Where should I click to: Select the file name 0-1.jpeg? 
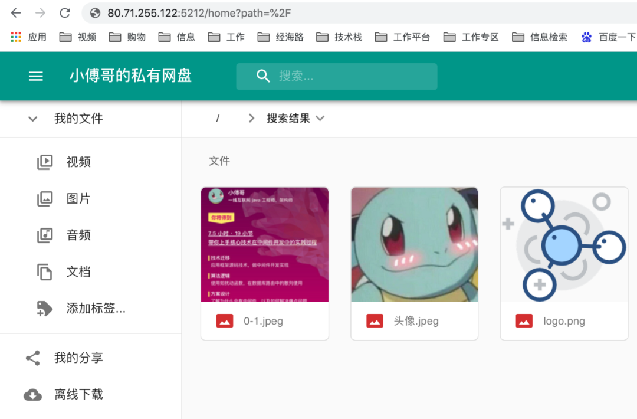[x=263, y=321]
